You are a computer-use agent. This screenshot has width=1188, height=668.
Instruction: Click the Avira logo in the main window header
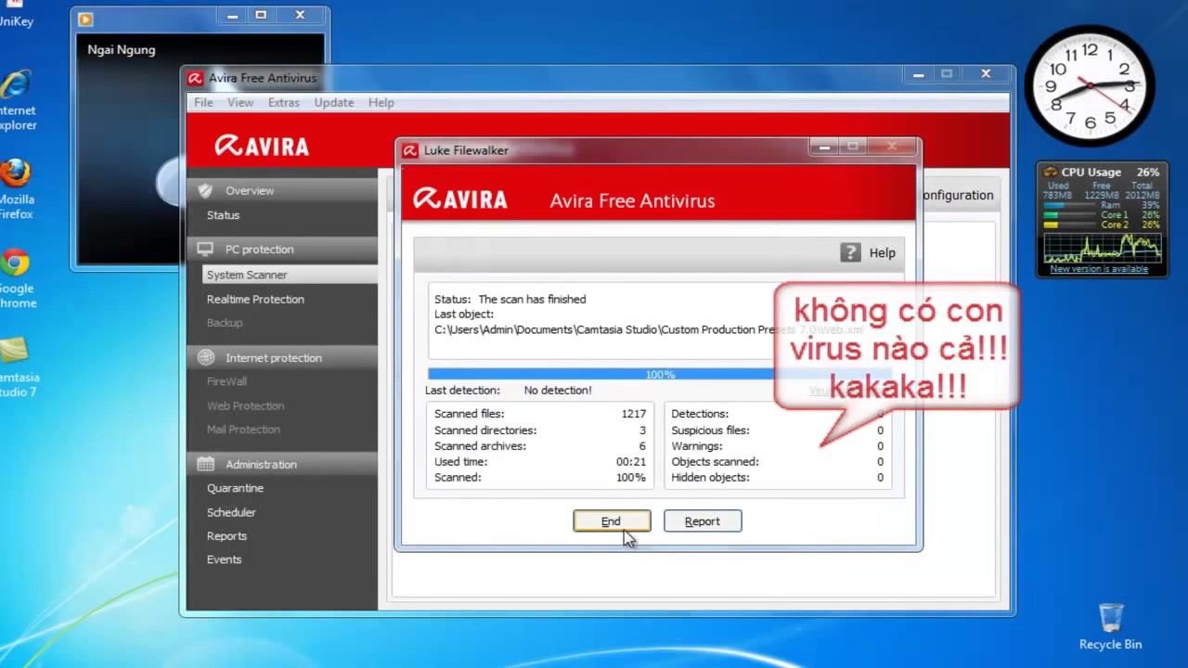[x=262, y=146]
